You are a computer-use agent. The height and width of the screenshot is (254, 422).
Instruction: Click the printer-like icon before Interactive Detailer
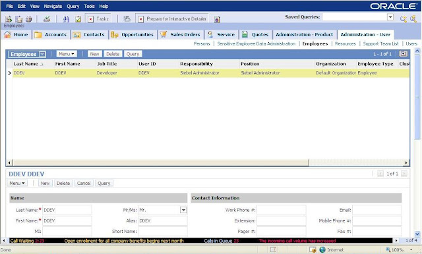(x=127, y=19)
